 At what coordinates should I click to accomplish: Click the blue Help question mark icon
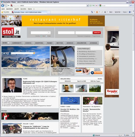[130, 12]
